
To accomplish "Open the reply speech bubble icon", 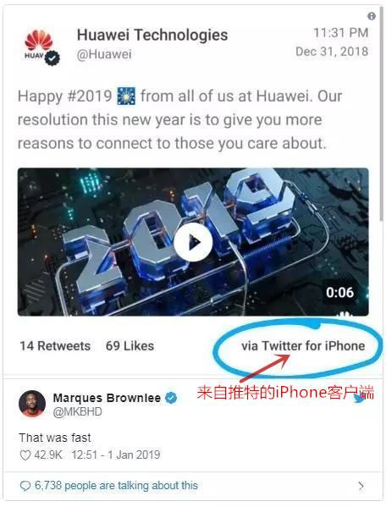I will pos(25,486).
